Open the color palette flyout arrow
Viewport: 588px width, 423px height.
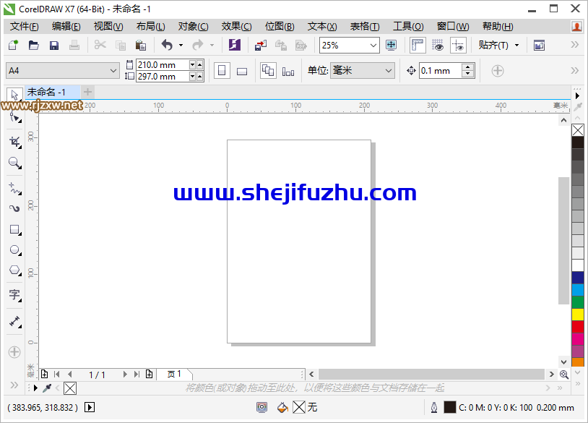577,96
